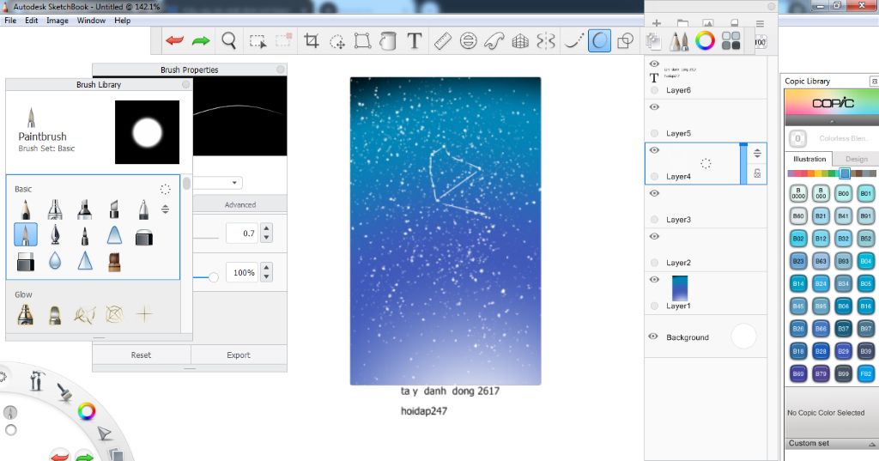Image resolution: width=879 pixels, height=461 pixels.
Task: Open the layer panel hamburger menu
Action: [x=761, y=23]
